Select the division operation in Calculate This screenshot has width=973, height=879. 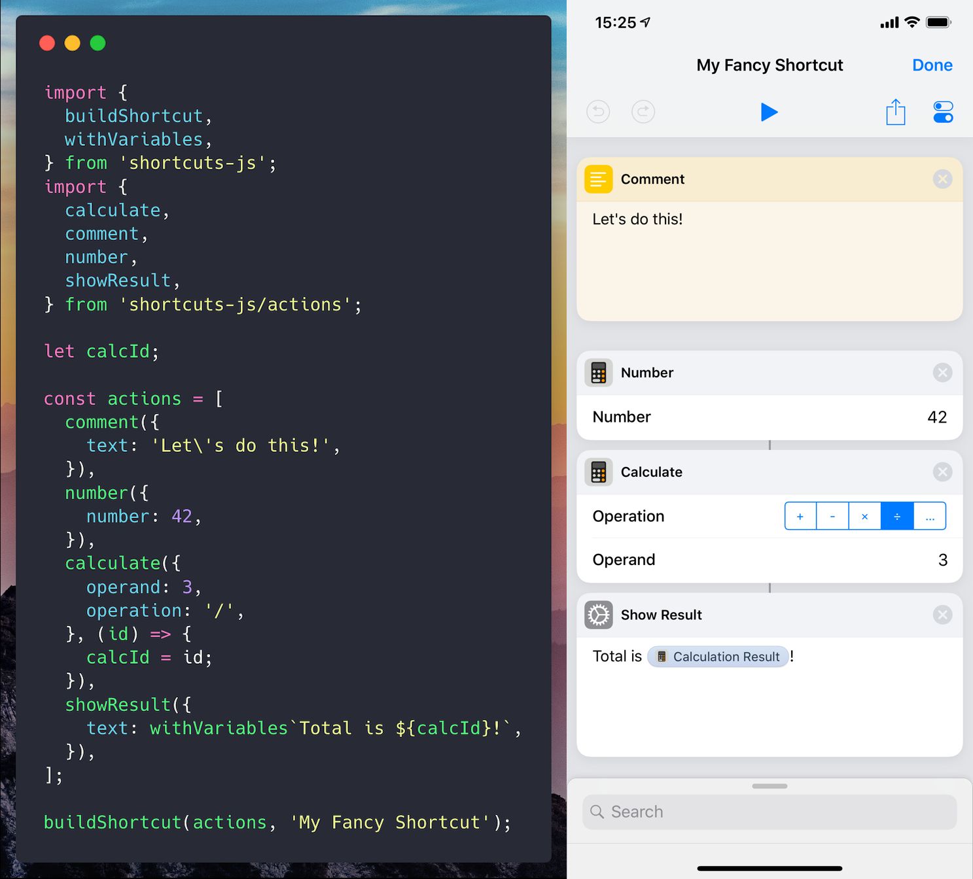pos(897,516)
